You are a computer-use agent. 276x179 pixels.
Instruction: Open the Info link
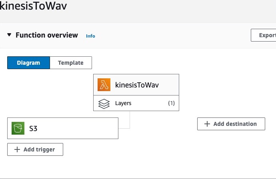[x=90, y=36]
